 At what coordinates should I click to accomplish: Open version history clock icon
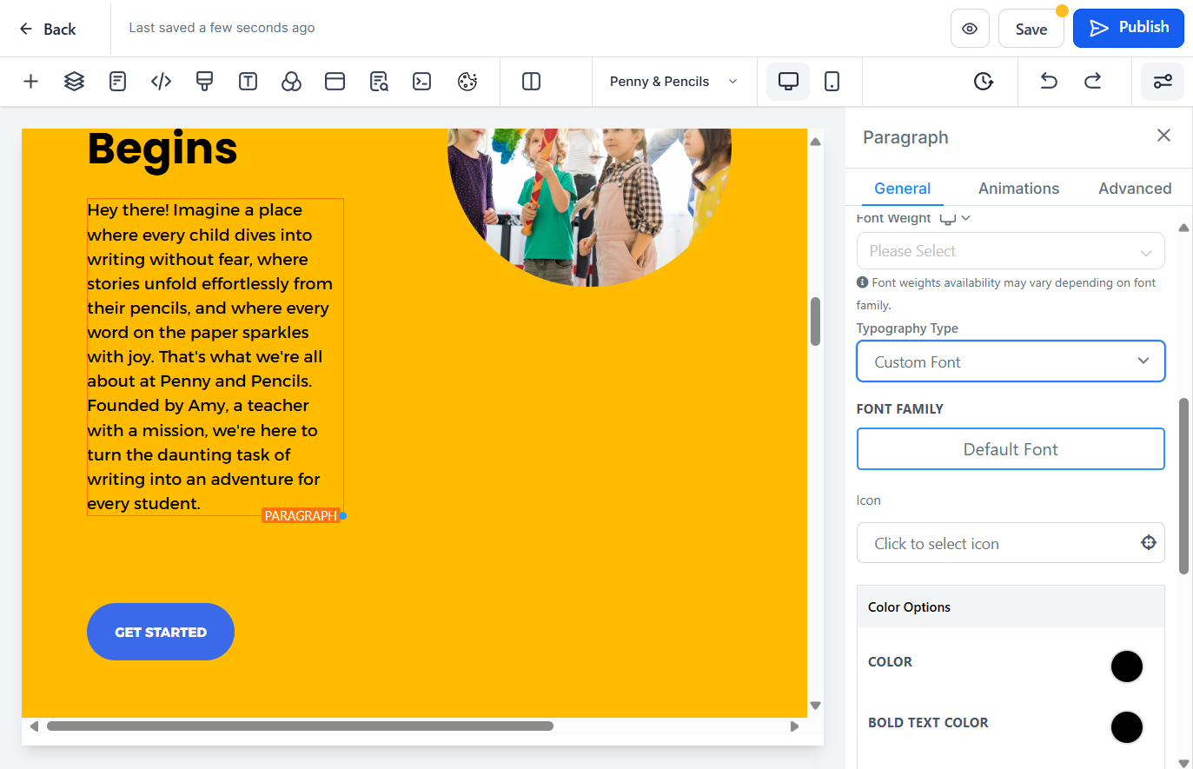pos(984,82)
